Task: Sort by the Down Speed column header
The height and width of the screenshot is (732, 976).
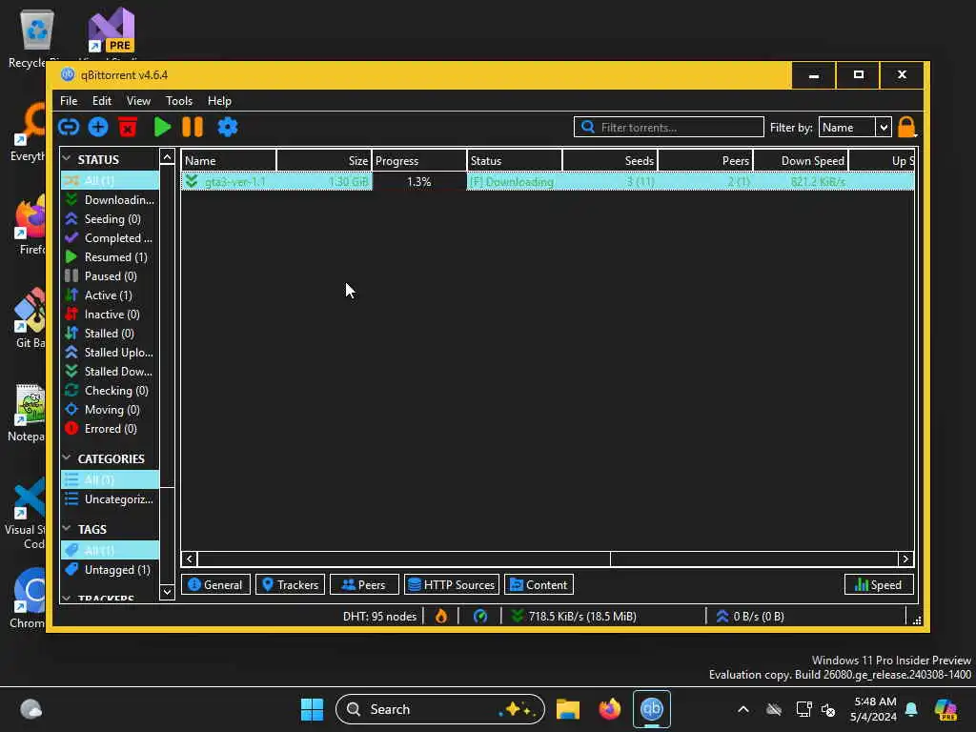Action: pyautogui.click(x=801, y=160)
